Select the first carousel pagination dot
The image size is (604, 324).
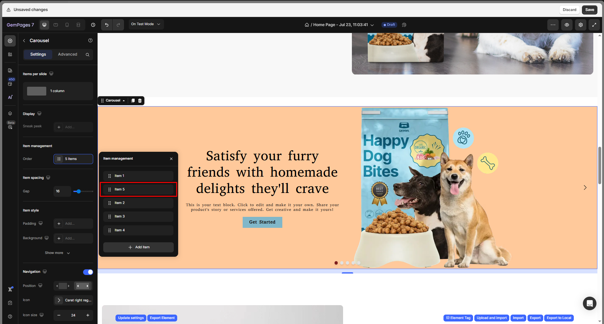tap(336, 263)
